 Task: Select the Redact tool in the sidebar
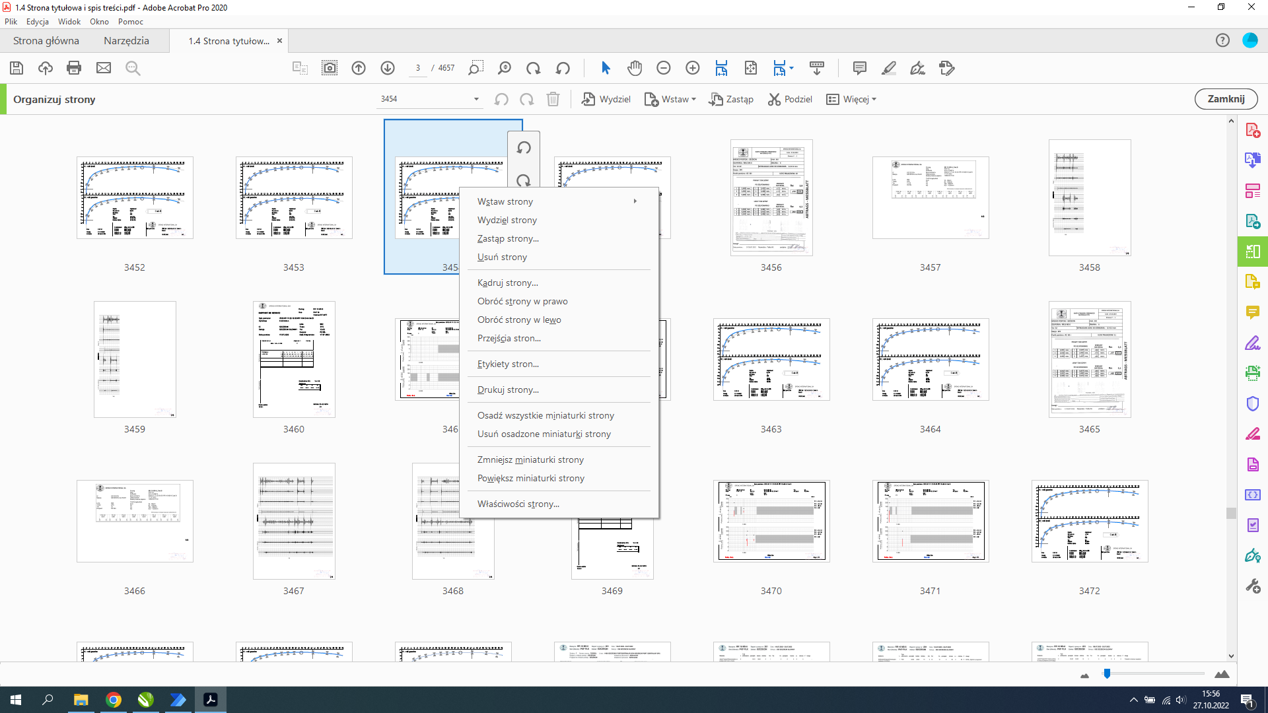tap(1253, 434)
